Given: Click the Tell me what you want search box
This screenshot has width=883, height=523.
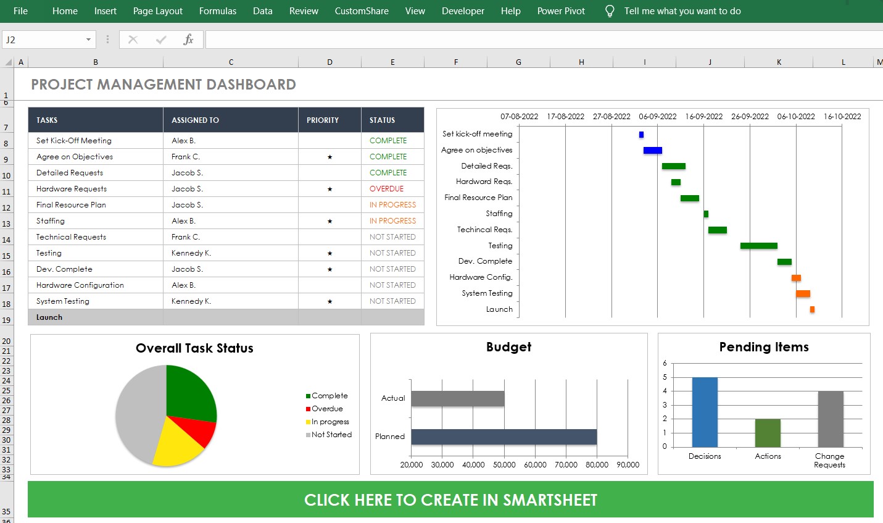Looking at the screenshot, I should click(x=682, y=11).
